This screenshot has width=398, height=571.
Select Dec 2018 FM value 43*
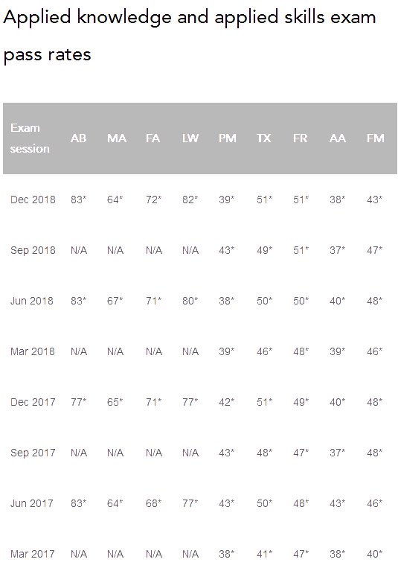(x=375, y=200)
